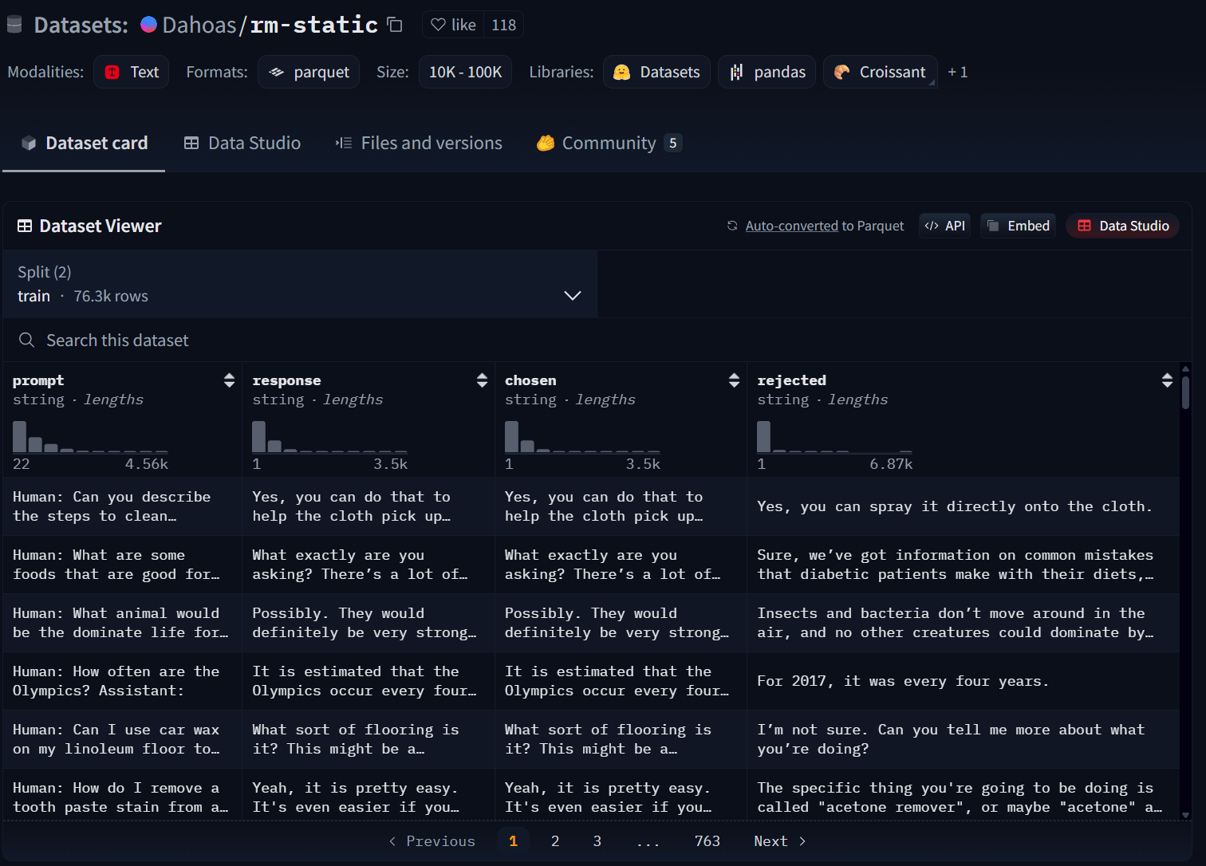The image size is (1206, 866).
Task: Open the Community tab
Action: click(x=609, y=143)
